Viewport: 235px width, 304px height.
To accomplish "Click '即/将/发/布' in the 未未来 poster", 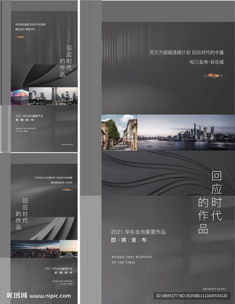I will tap(63, 273).
